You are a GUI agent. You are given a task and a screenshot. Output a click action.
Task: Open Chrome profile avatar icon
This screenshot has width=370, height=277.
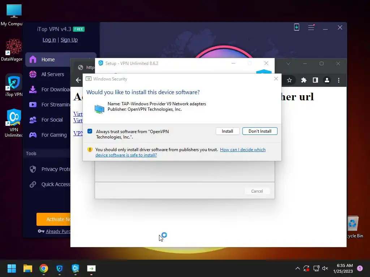pyautogui.click(x=327, y=80)
